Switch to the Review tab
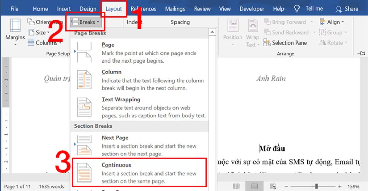 [202, 9]
